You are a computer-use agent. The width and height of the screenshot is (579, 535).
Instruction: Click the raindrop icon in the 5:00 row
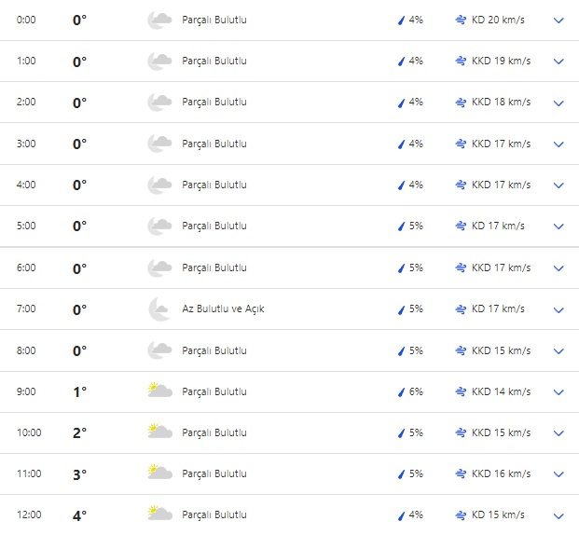(x=402, y=226)
